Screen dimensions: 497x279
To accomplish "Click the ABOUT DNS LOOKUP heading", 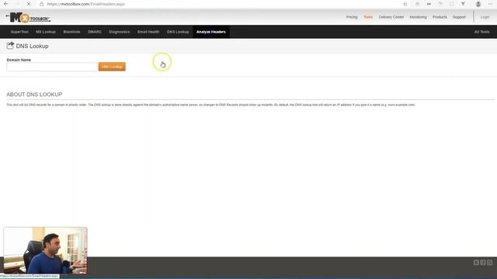I will (x=34, y=95).
